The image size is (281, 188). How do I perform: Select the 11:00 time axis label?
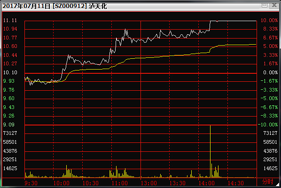point(119,183)
